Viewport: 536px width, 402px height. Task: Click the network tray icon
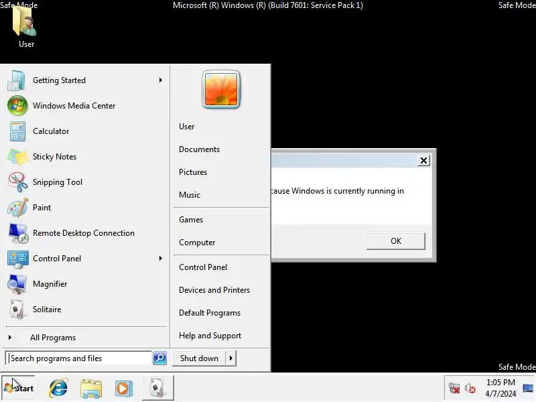click(x=454, y=389)
